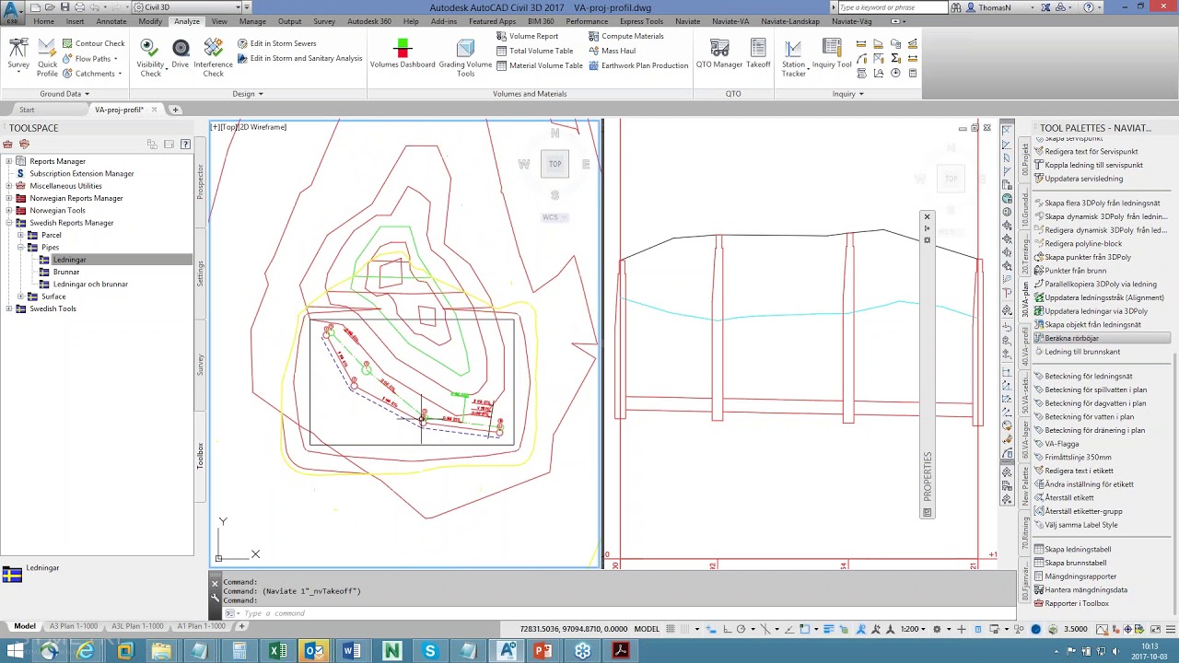Image resolution: width=1179 pixels, height=663 pixels.
Task: Switch to the Annotate ribbon tab
Action: click(111, 21)
